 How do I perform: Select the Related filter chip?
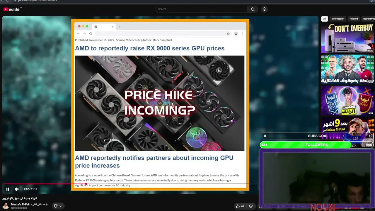pyautogui.click(x=354, y=19)
